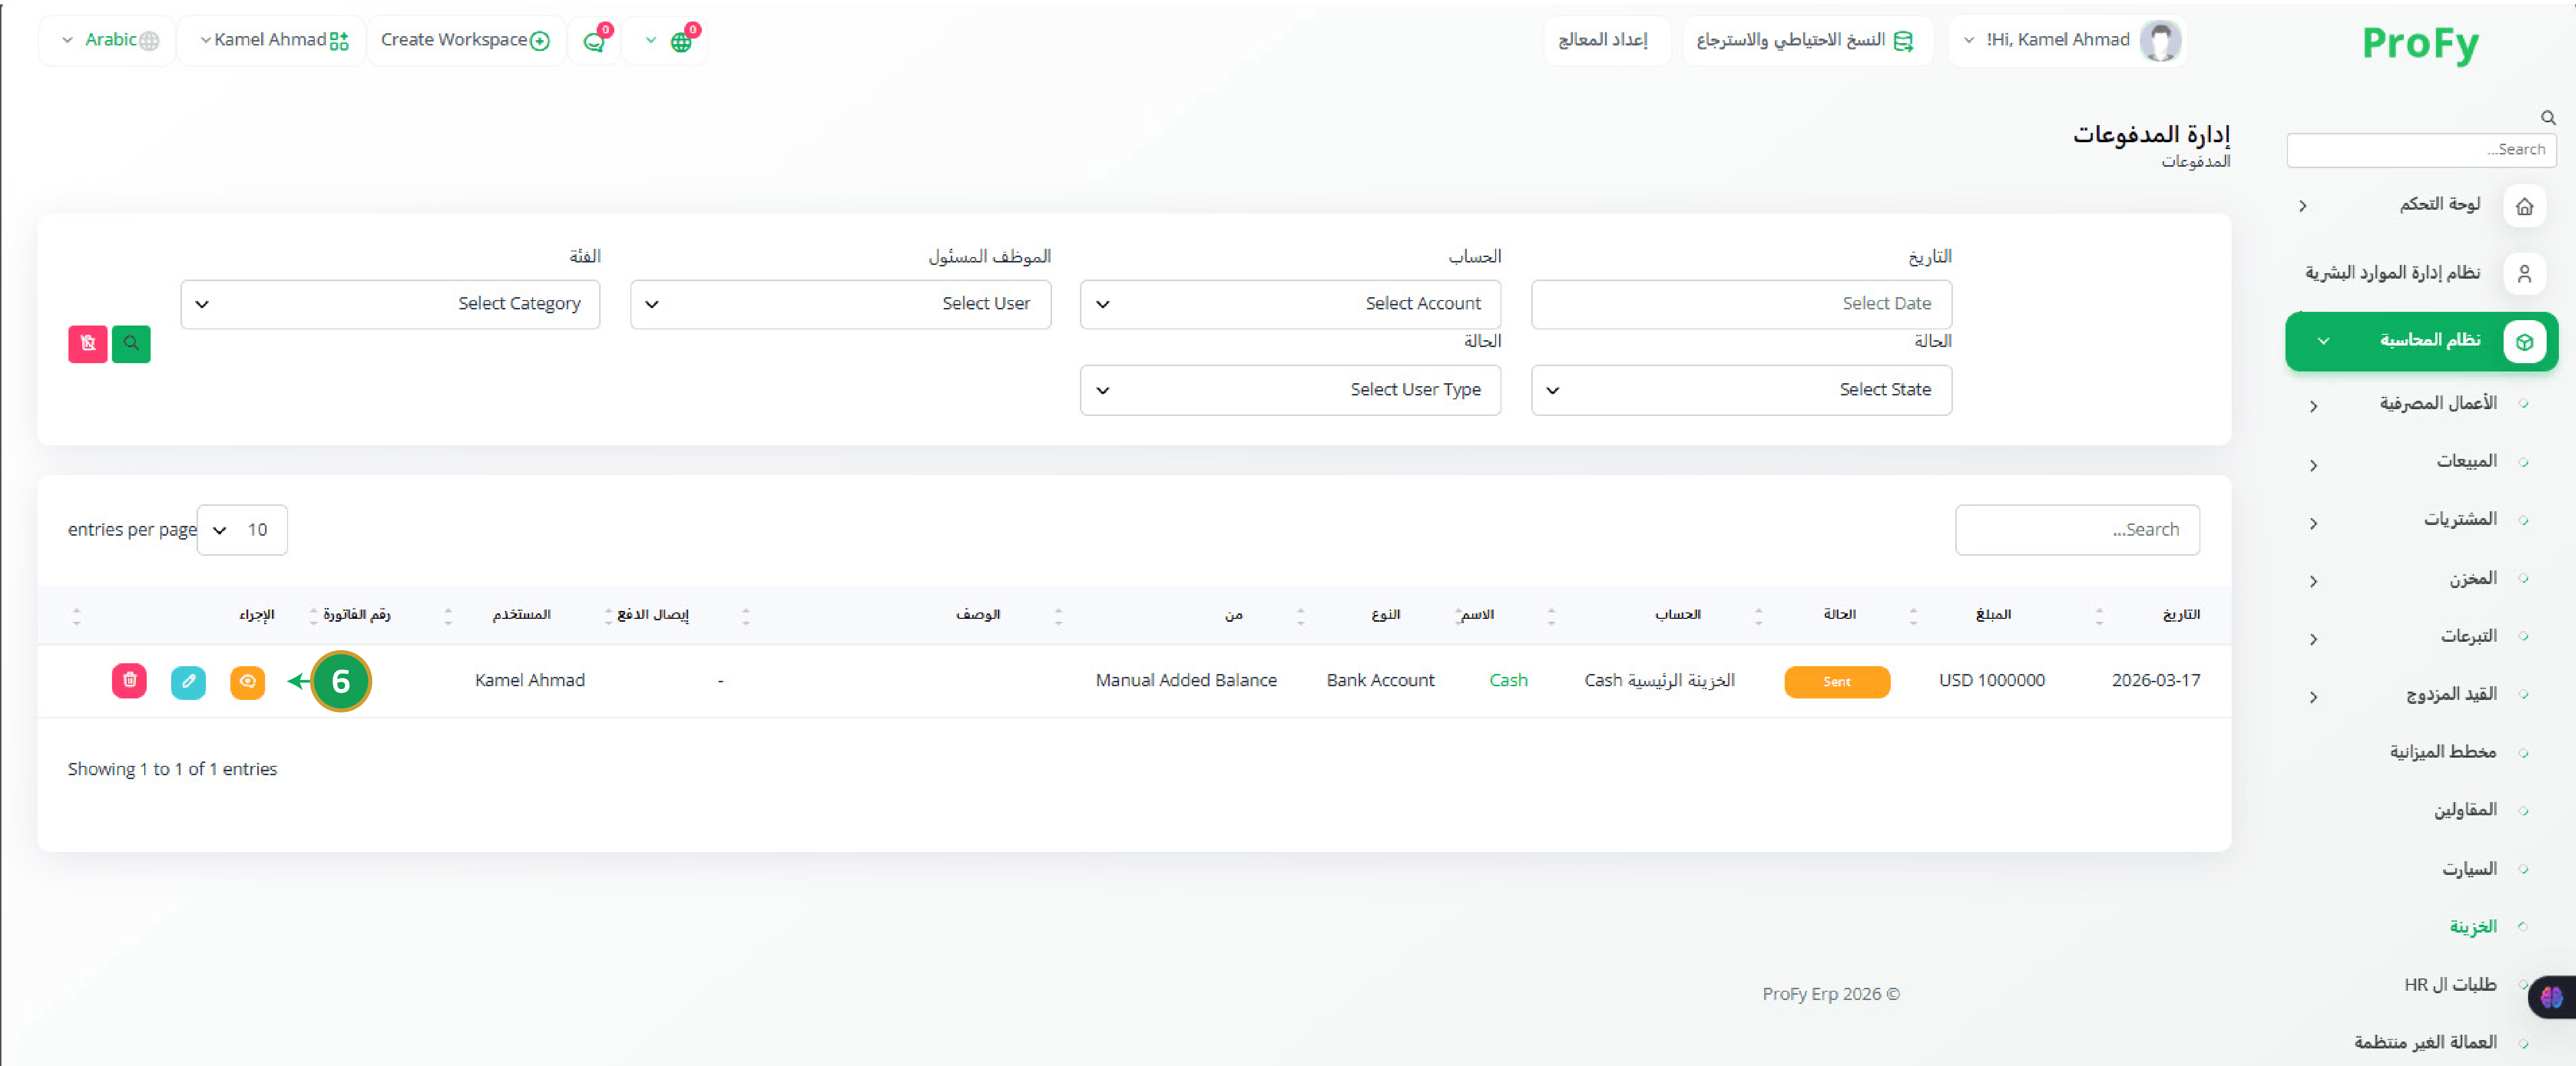The image size is (2576, 1066).
Task: Open the globe notifications icon in header
Action: click(x=681, y=41)
